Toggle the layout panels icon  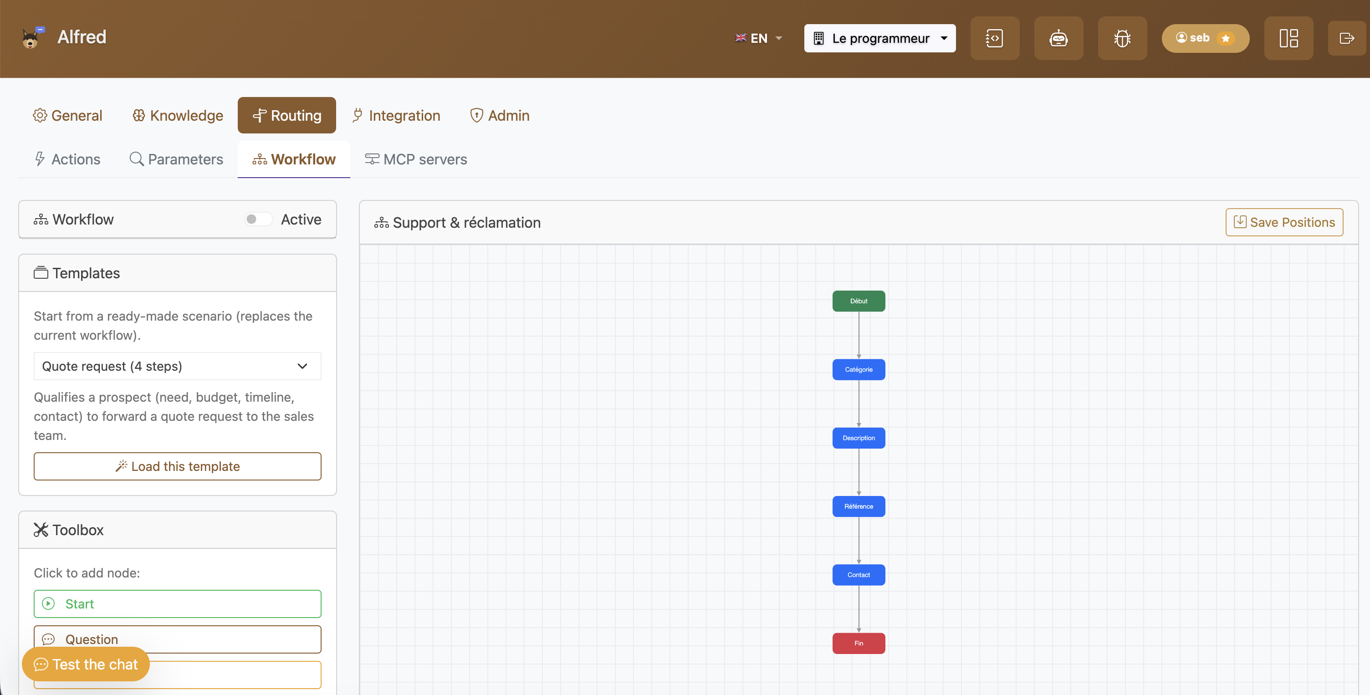1288,38
